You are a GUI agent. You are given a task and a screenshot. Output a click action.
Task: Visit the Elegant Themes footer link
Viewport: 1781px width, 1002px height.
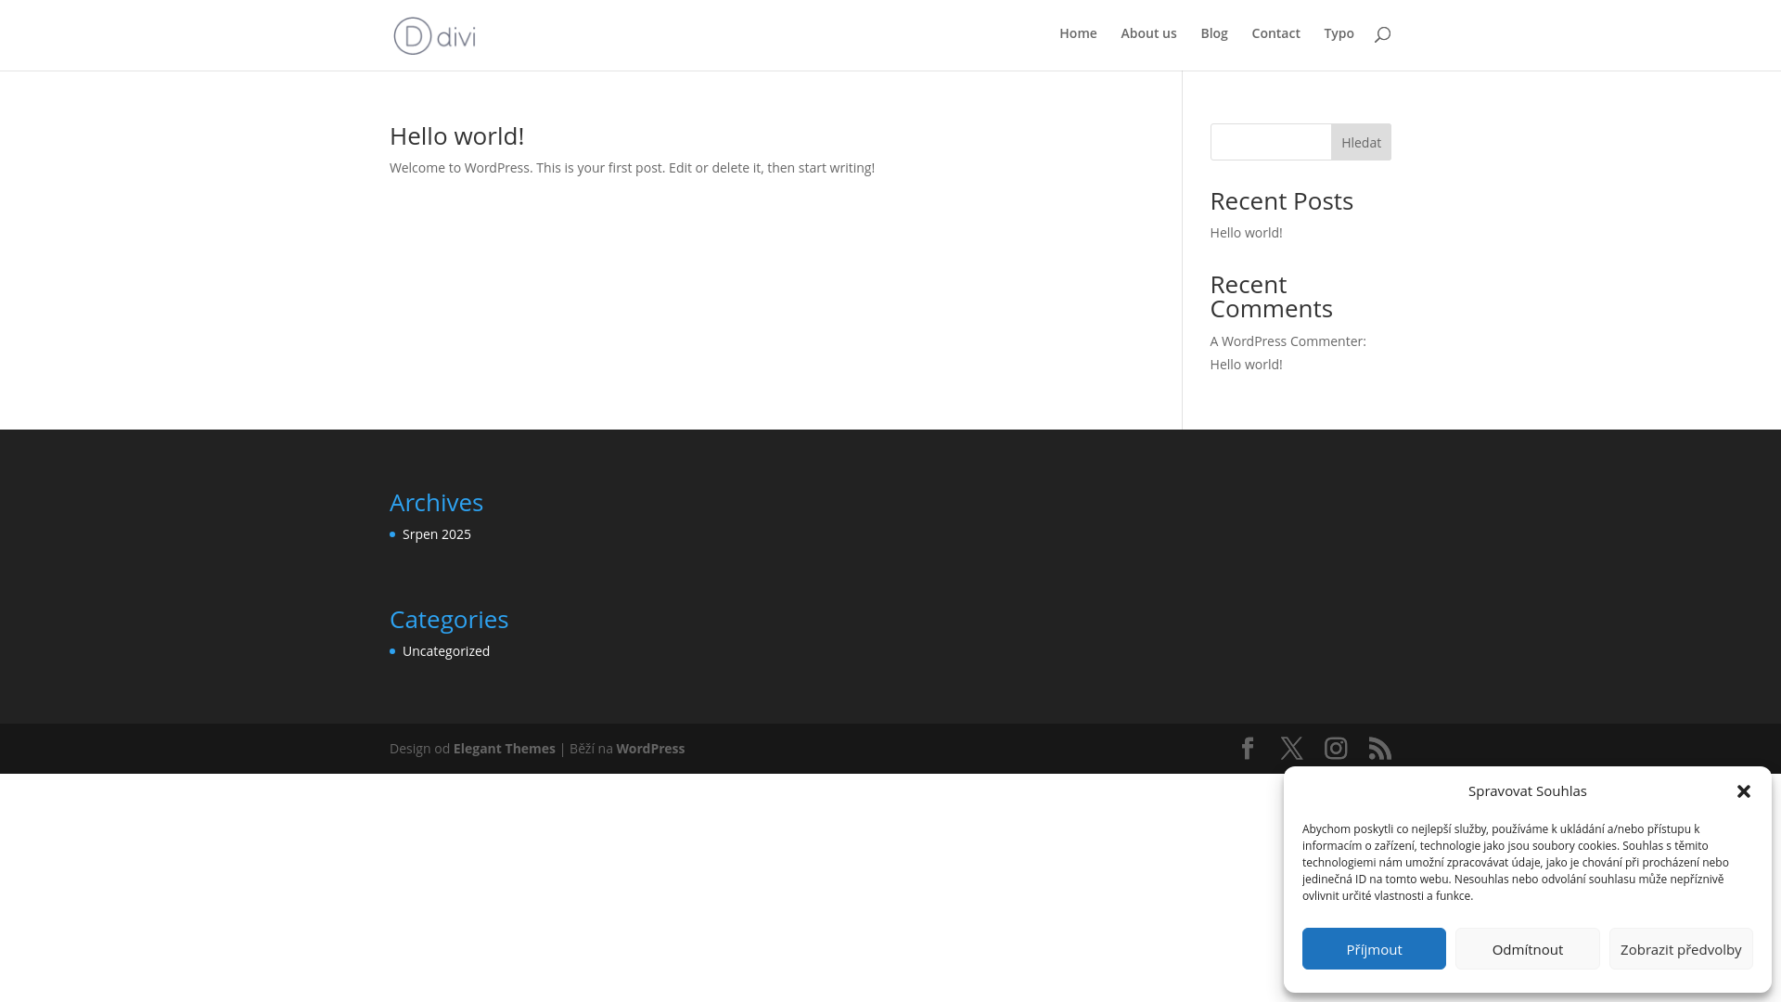504,749
